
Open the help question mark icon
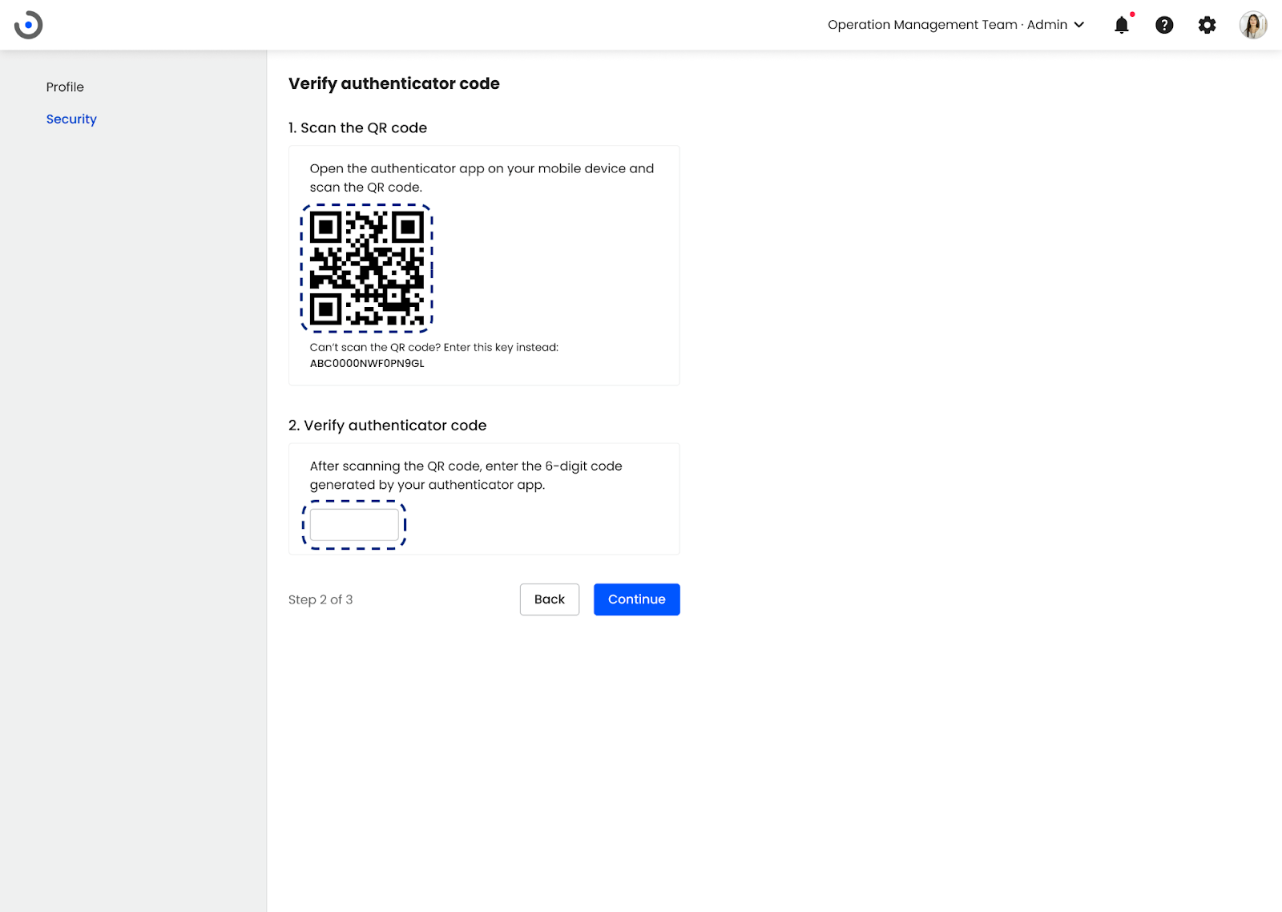tap(1164, 25)
